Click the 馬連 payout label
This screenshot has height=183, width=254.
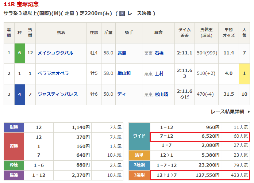click(x=14, y=174)
